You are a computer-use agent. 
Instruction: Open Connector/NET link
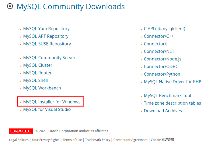point(159,51)
